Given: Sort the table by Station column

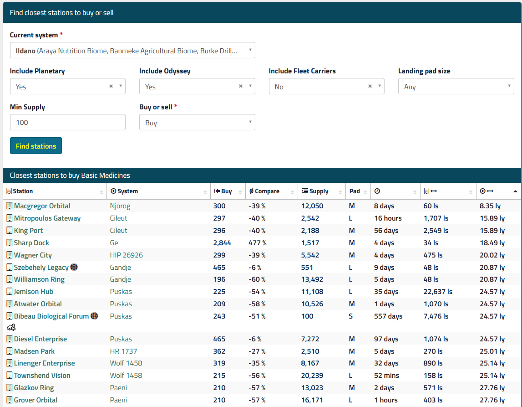Looking at the screenshot, I should [55, 191].
